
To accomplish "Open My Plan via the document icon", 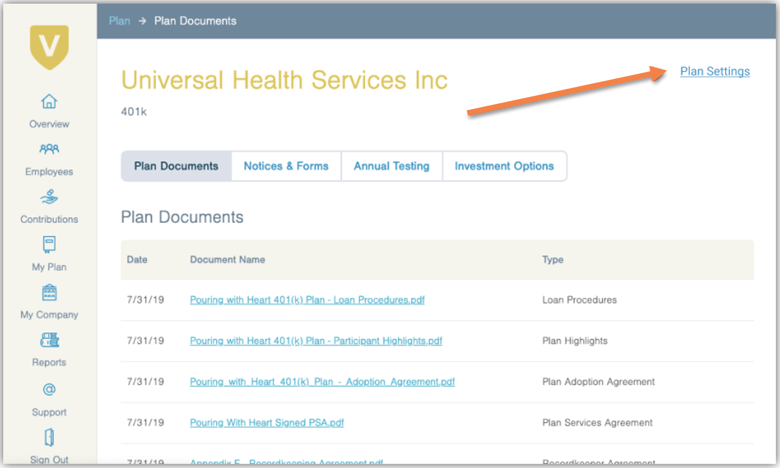I will coord(49,245).
